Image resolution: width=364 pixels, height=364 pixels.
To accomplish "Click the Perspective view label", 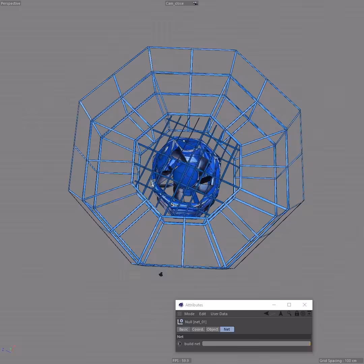I will (10, 3).
